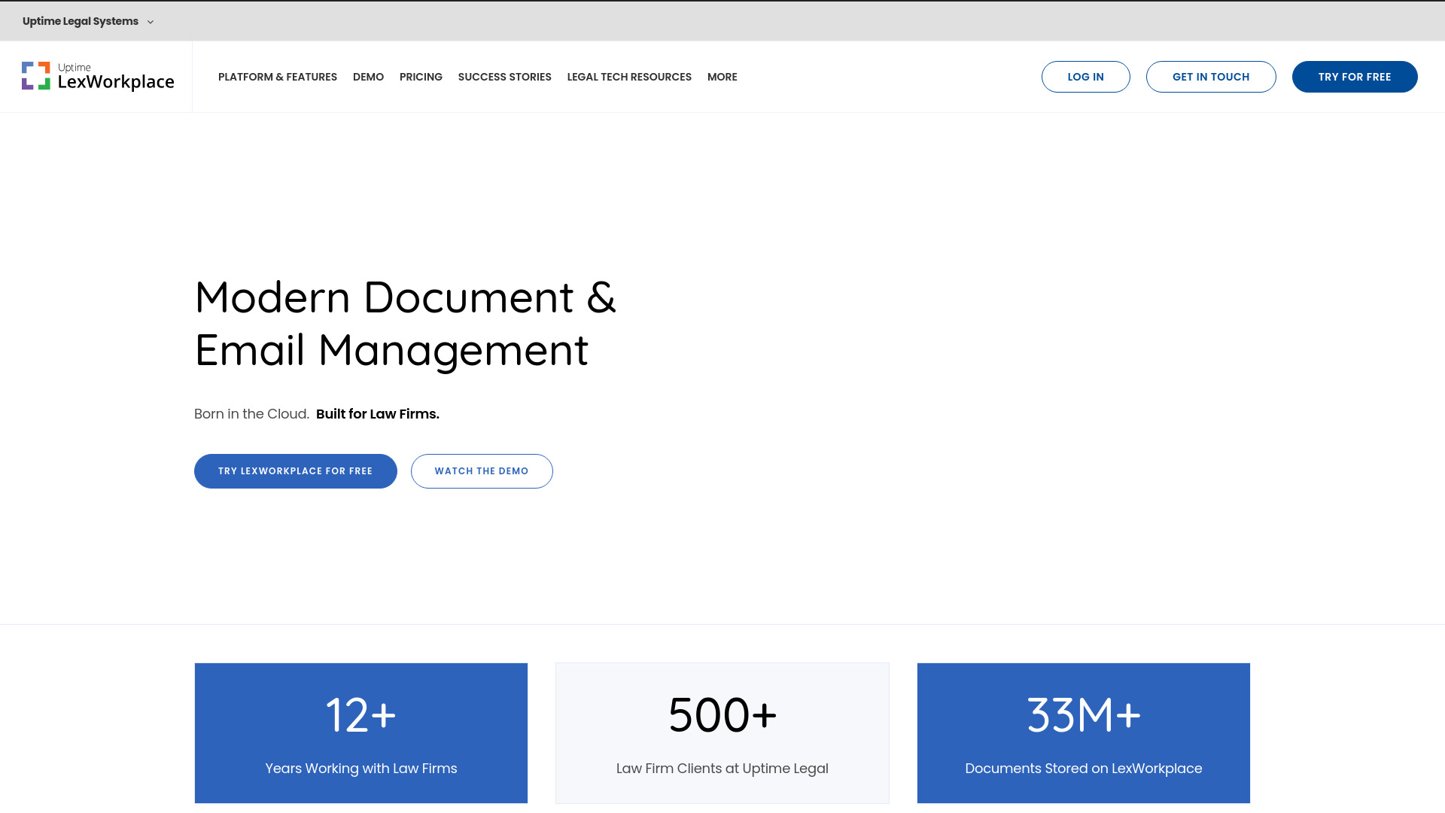This screenshot has height=813, width=1445.
Task: Expand the MORE navigation dropdown
Action: click(x=722, y=77)
